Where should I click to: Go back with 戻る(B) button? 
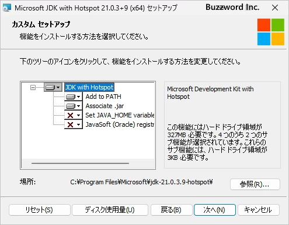[171, 210]
